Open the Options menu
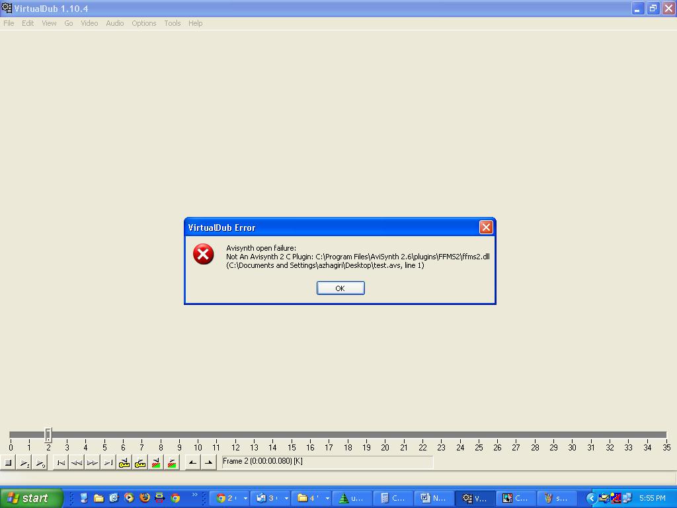Screen dimensions: 677x508 tap(143, 23)
